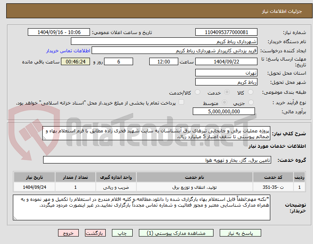Click the deadline time field 12:00
This screenshot has height=244, width=313.
click(164, 61)
